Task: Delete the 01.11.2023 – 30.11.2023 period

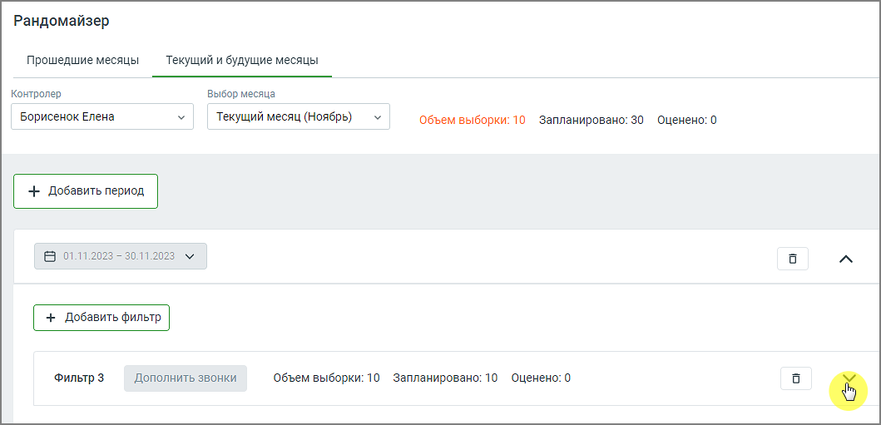Action: [792, 259]
